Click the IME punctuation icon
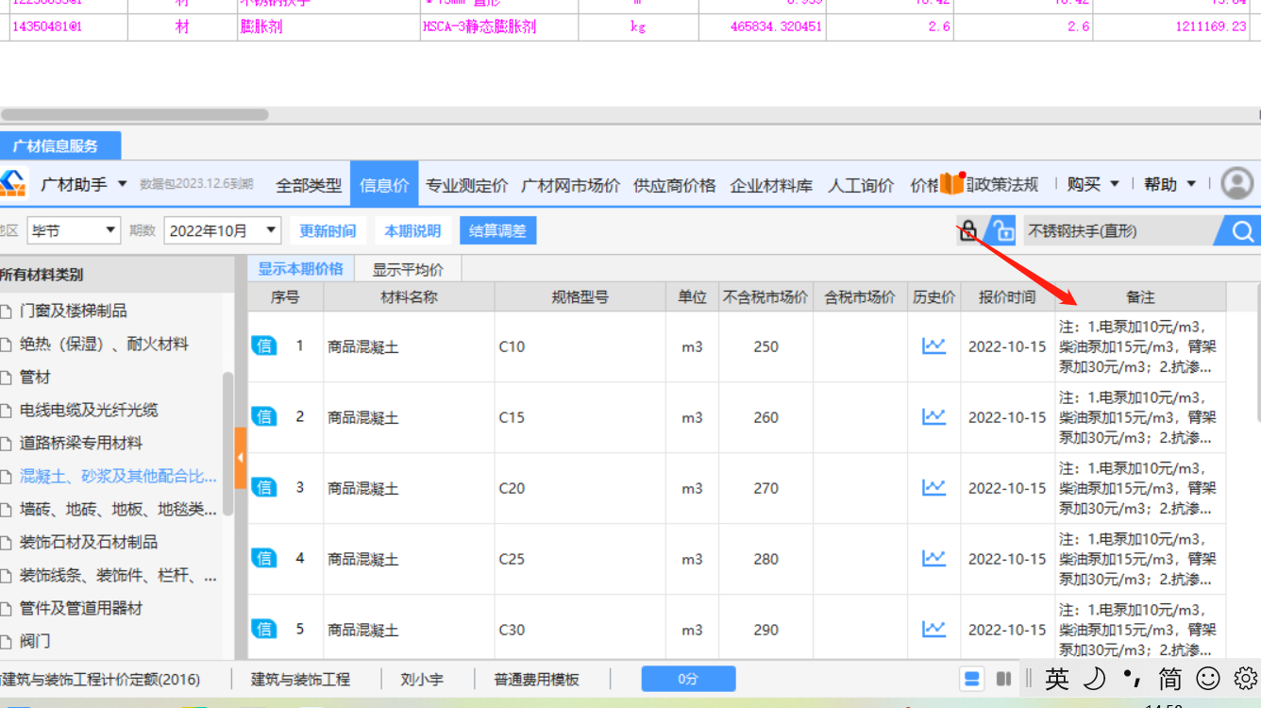Viewport: 1261px width, 708px height. click(x=1133, y=678)
